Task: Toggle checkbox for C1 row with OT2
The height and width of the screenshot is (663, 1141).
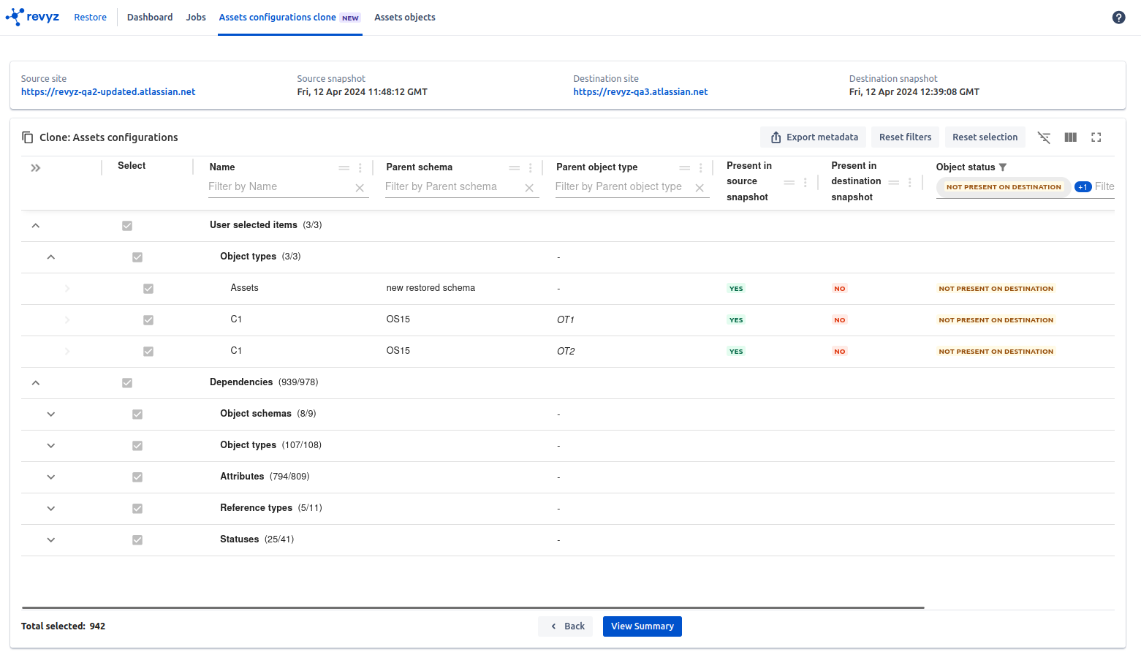Action: [148, 352]
